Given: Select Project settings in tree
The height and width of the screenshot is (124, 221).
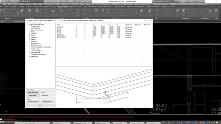Looking at the screenshot, I should (x=35, y=26).
